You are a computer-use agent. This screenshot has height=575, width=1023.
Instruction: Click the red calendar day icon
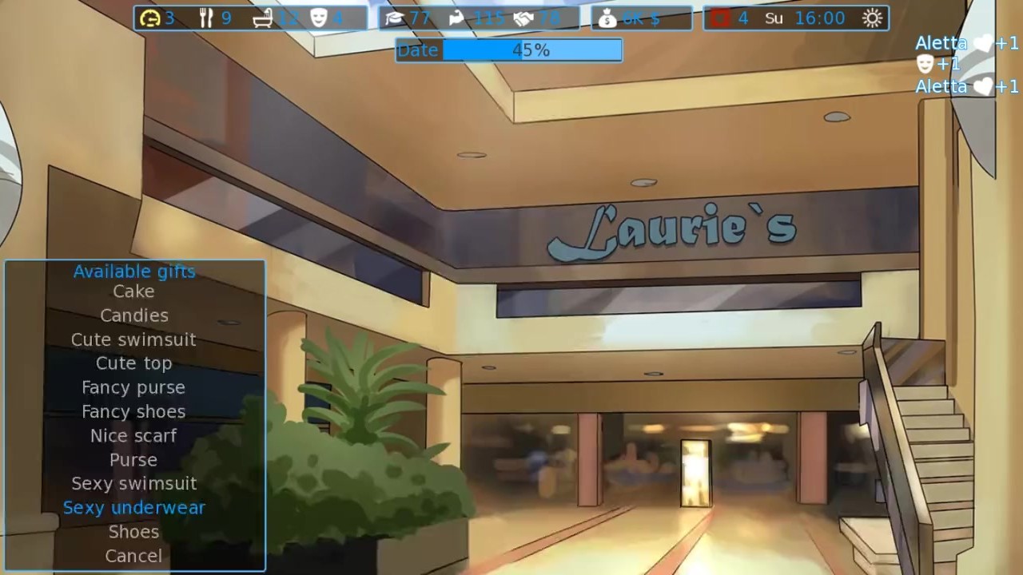720,18
